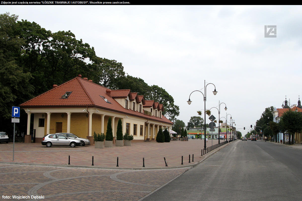Click the ŁTA watermark logo

click(270, 31)
